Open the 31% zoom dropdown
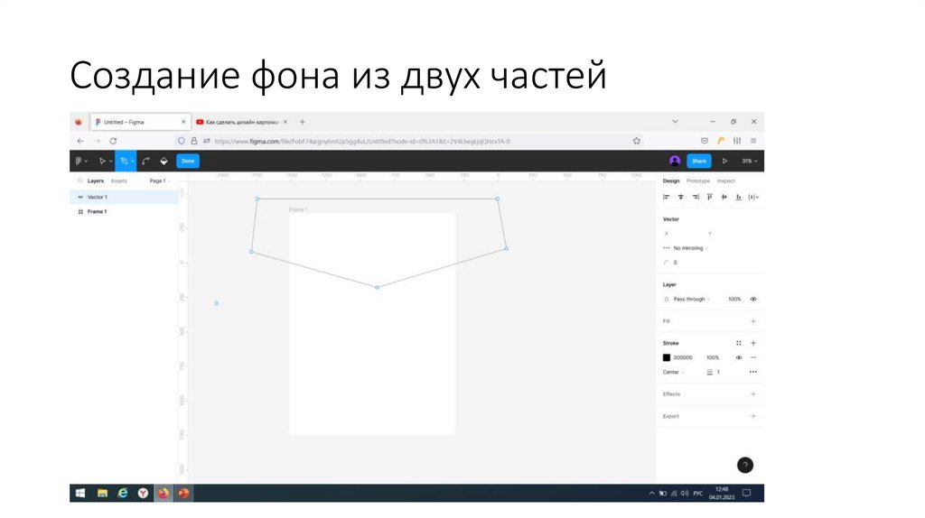This screenshot has width=925, height=518. click(x=749, y=161)
